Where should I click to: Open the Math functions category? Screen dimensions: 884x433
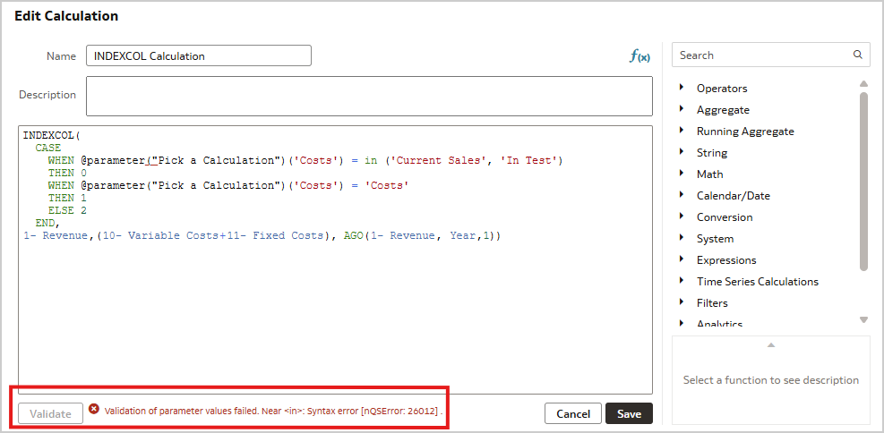click(x=709, y=174)
